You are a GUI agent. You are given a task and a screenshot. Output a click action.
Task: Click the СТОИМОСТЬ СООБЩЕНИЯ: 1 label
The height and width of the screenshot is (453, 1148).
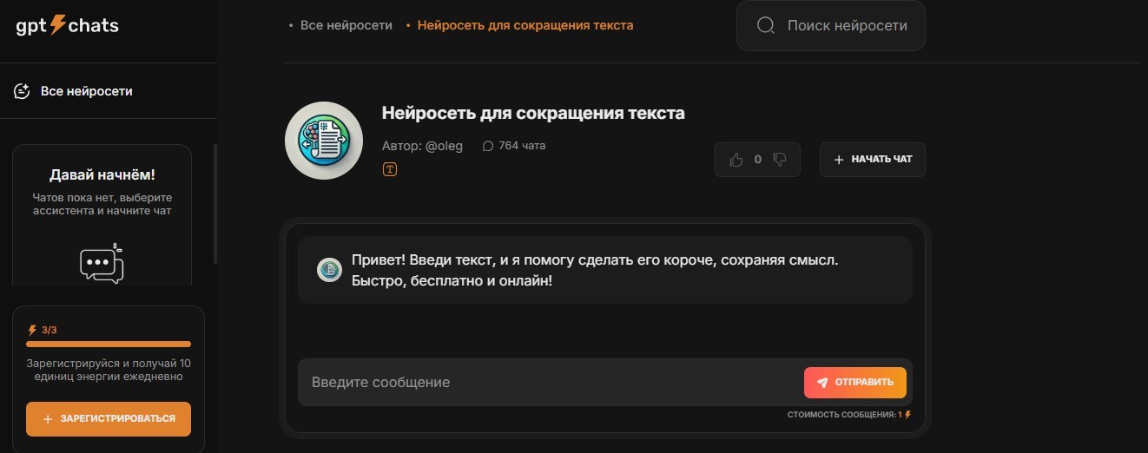coord(845,415)
